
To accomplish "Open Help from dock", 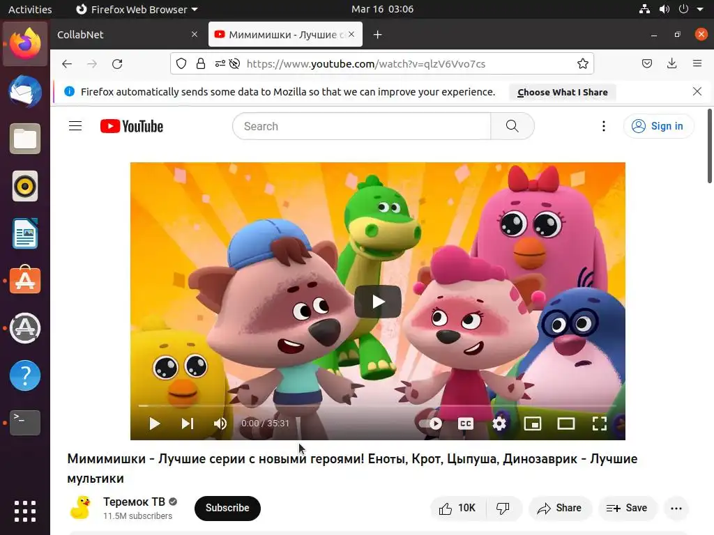I will point(25,375).
